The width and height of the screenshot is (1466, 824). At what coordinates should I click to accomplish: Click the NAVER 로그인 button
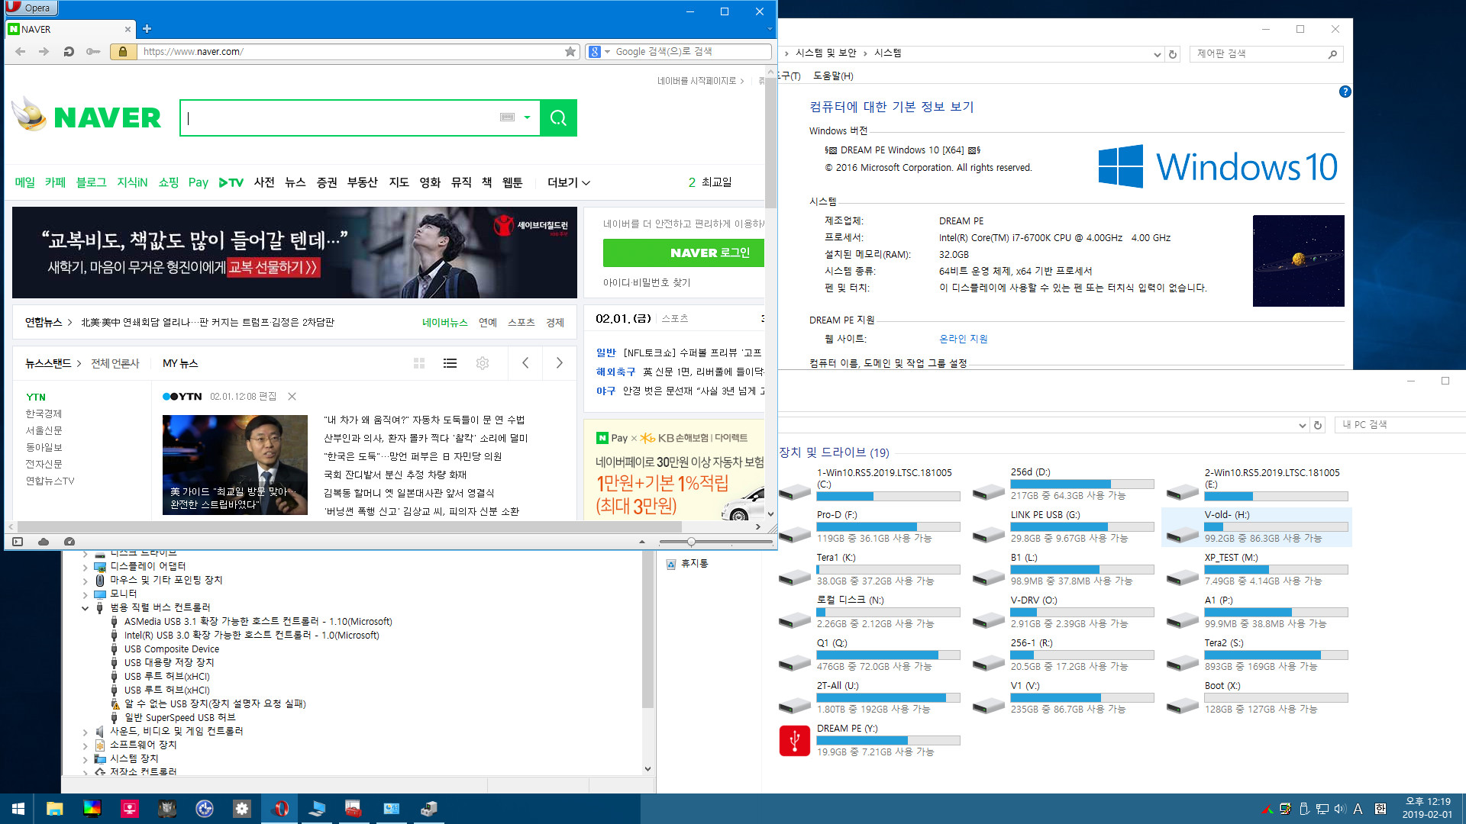(683, 253)
